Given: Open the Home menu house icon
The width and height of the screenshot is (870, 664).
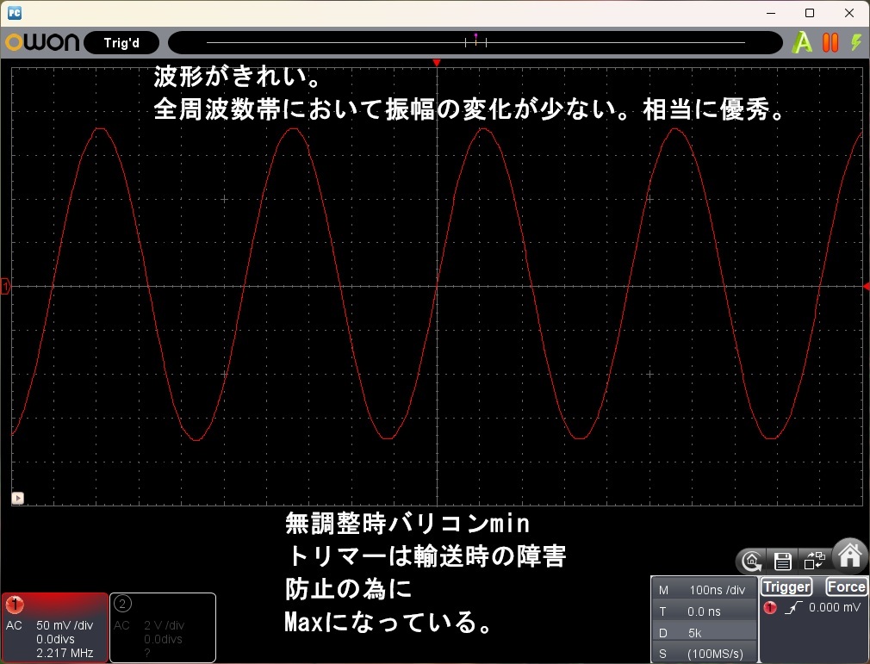Looking at the screenshot, I should click(x=850, y=555).
